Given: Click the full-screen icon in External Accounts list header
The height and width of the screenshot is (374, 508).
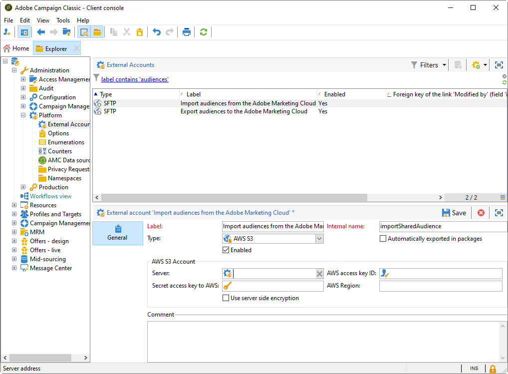Looking at the screenshot, I should pyautogui.click(x=499, y=65).
